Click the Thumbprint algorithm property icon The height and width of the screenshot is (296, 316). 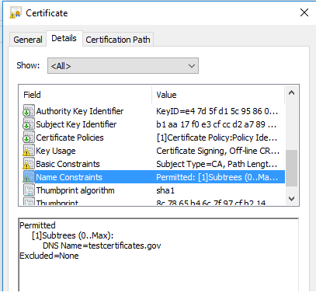[x=29, y=190]
